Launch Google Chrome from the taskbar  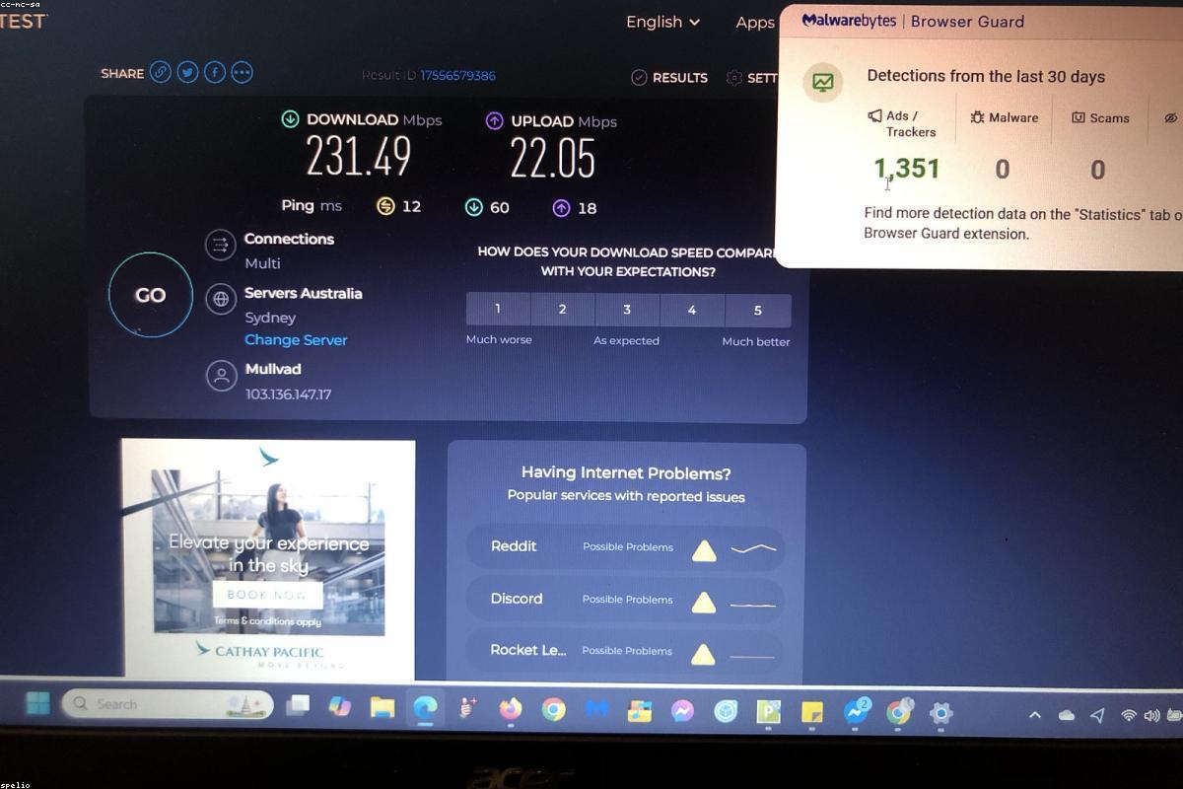click(x=553, y=709)
